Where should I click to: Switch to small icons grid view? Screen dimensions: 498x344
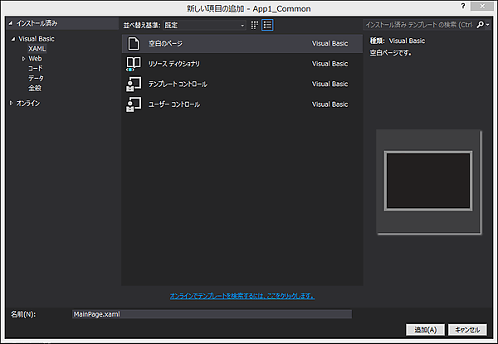point(255,25)
